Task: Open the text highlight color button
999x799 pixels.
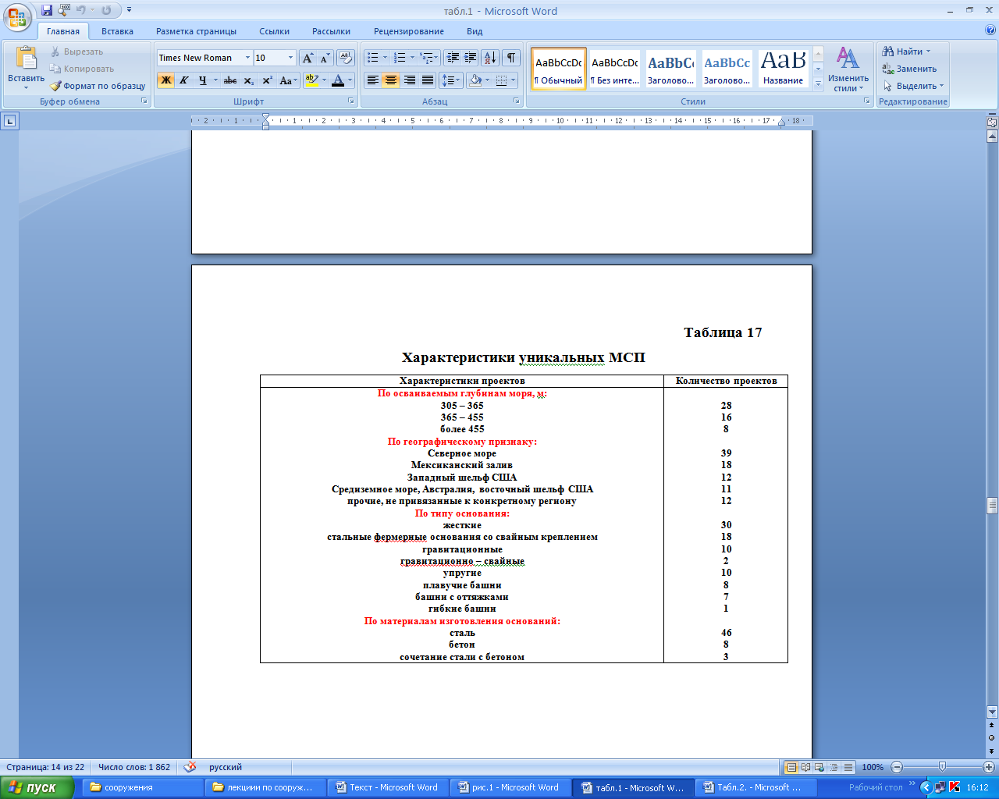Action: (312, 80)
